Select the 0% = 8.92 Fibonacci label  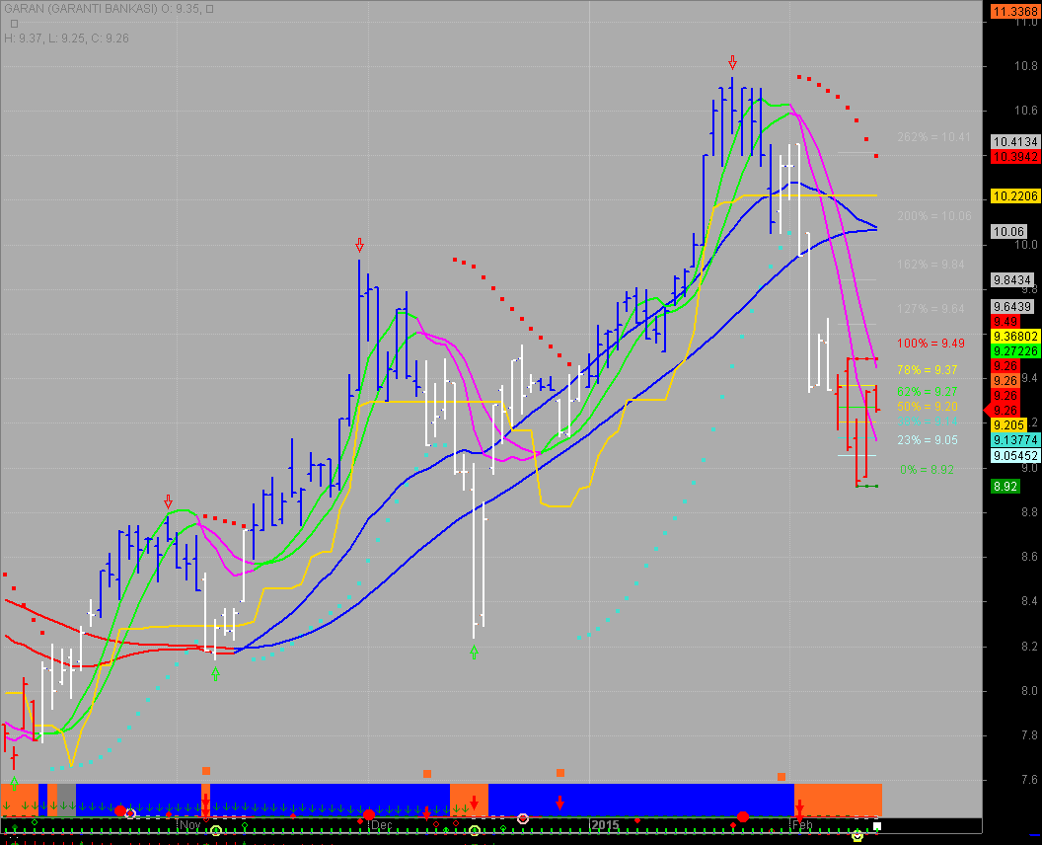(927, 470)
